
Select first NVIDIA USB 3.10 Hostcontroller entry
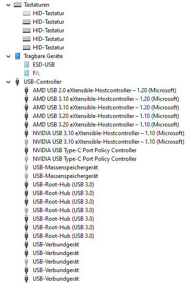click(x=108, y=133)
